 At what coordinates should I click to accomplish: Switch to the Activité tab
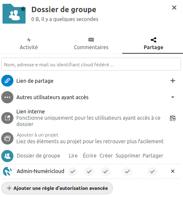(29, 44)
